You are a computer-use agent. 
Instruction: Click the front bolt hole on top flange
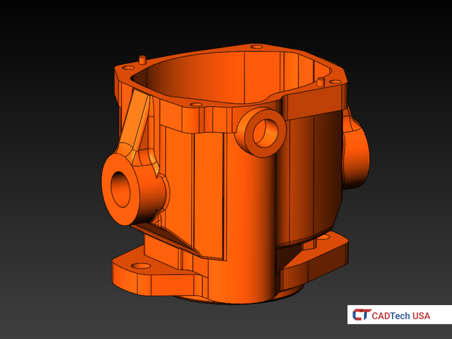(x=195, y=105)
